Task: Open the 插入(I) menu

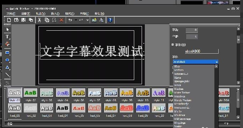Action: click(x=55, y=14)
